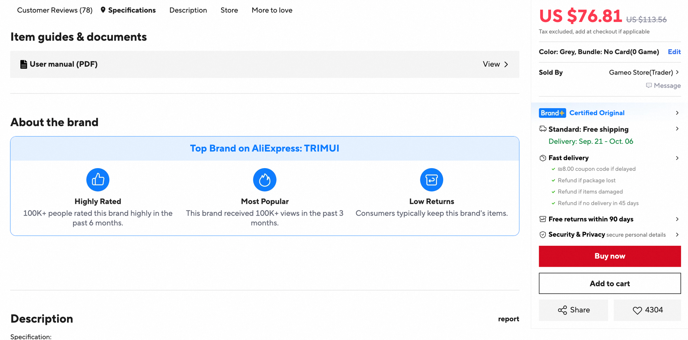Expand Free returns within 90 days chevron
Viewport: 688px width, 340px height.
[677, 219]
